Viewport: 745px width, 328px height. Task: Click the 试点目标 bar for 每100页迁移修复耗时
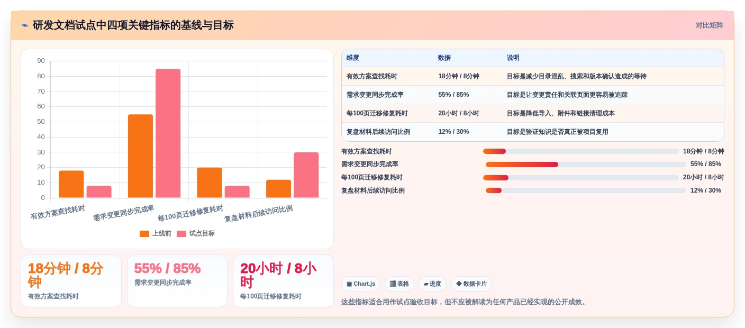[237, 192]
